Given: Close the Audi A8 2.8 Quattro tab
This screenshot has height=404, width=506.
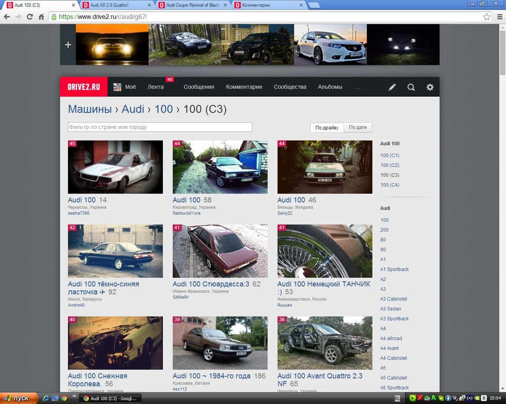Looking at the screenshot, I should click(149, 5).
